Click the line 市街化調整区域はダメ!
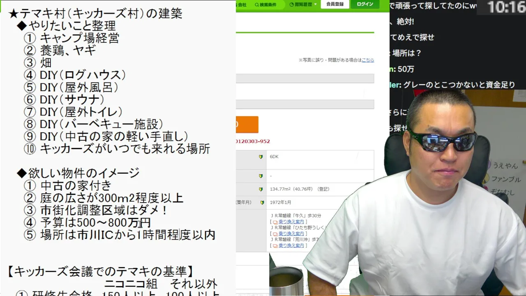526x296 pixels. tap(96, 210)
